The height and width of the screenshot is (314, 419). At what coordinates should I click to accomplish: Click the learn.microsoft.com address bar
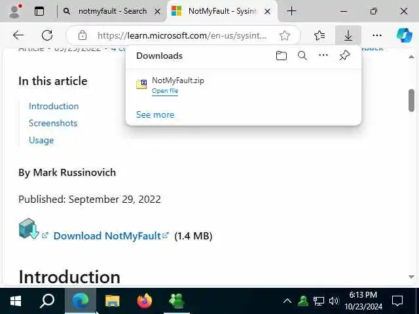[x=182, y=35]
